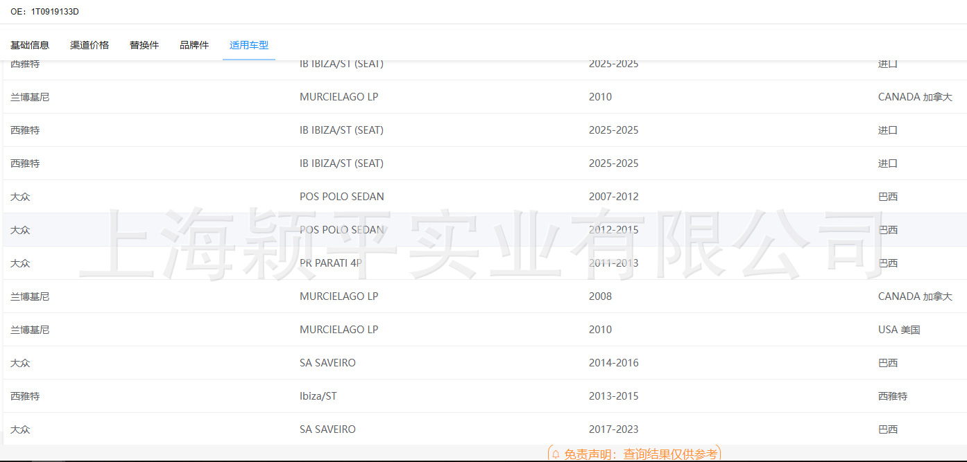Click 大众 in the 2017-2023 row
Screen dimensions: 967x462
(20, 429)
